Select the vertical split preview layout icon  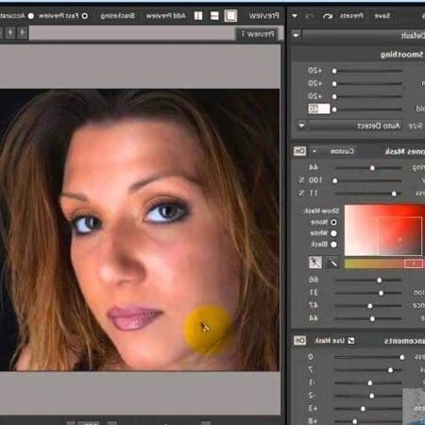[198, 16]
